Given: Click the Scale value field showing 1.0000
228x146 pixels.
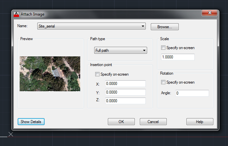Looking at the screenshot, I should click(x=178, y=57).
